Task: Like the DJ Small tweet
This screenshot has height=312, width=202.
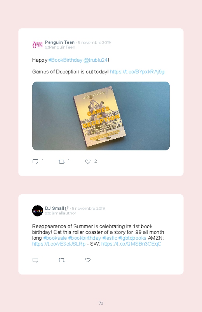Action: pos(88,260)
